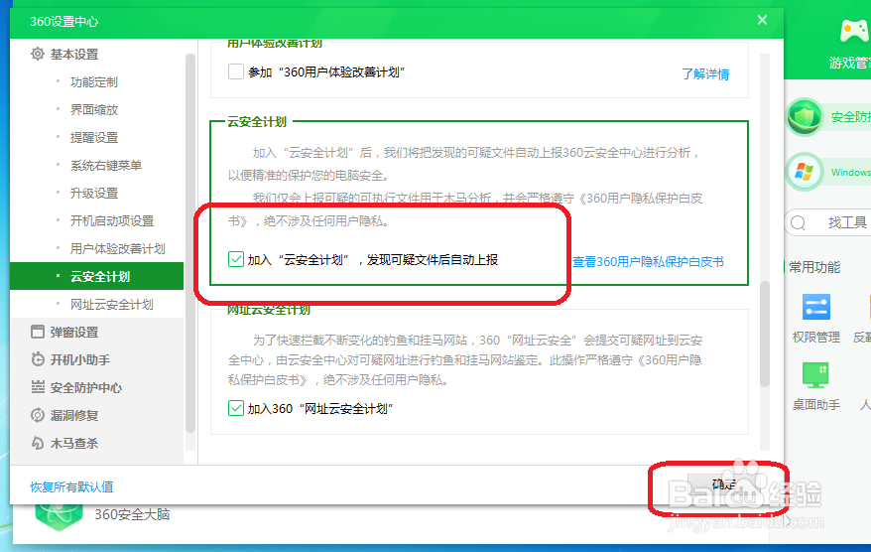This screenshot has width=871, height=552.
Task: Open 基本设置 category in sidebar
Action: pyautogui.click(x=73, y=54)
